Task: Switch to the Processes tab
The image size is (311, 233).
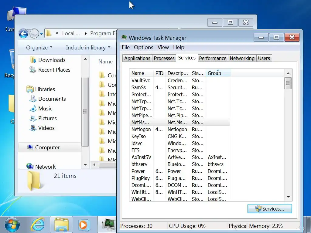Action: [x=164, y=58]
